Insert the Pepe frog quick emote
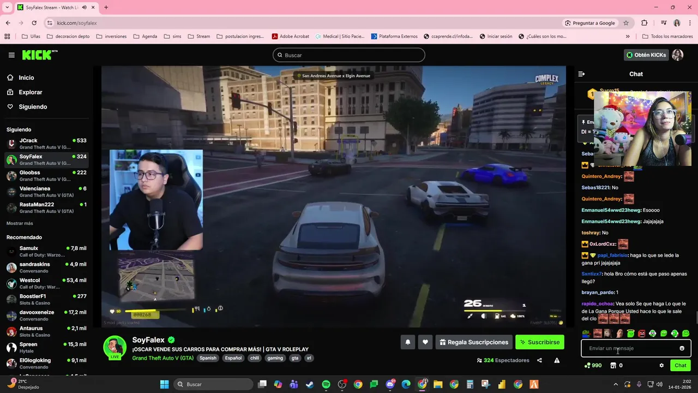Image resolution: width=698 pixels, height=393 pixels. (x=586, y=334)
